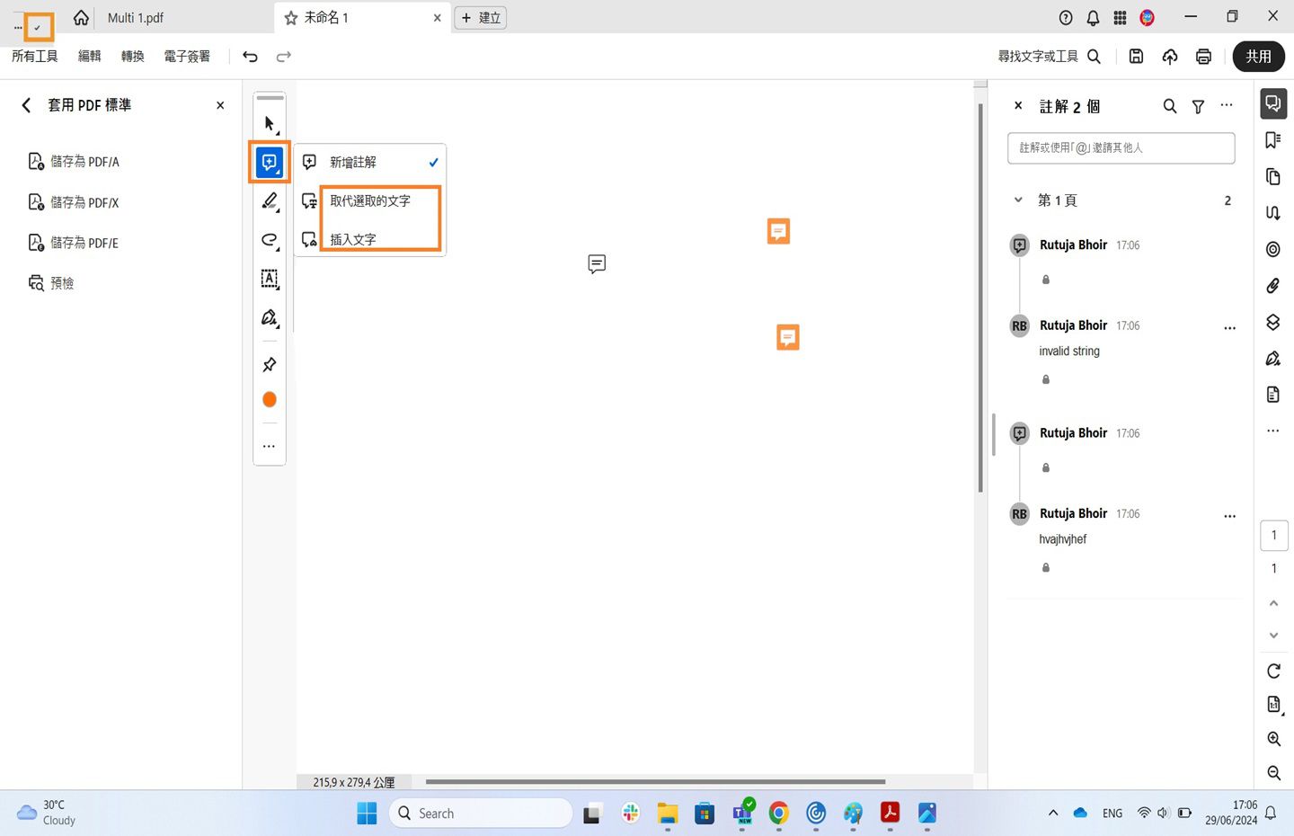Open the layers panel in right rail
1294x836 pixels.
click(1273, 322)
